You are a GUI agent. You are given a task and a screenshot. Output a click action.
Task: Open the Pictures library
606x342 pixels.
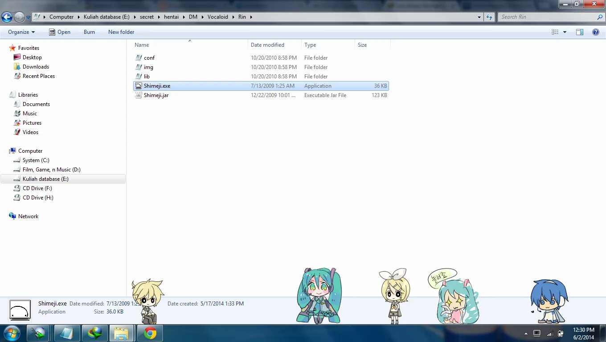tap(32, 123)
